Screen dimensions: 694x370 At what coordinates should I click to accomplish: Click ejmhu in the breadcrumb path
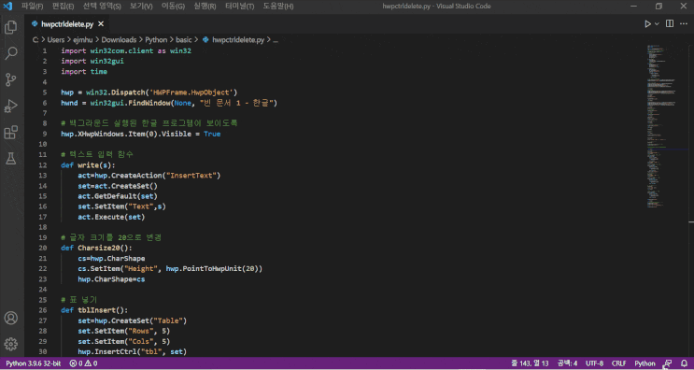82,40
